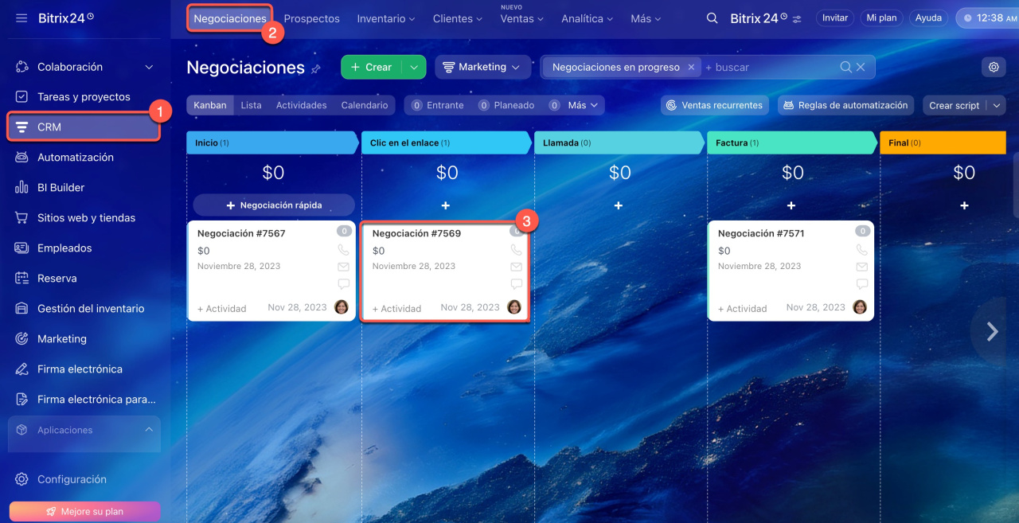Screen dimensions: 1019x523
Task: Click chat icon on Negociación #7569 card
Action: point(516,283)
